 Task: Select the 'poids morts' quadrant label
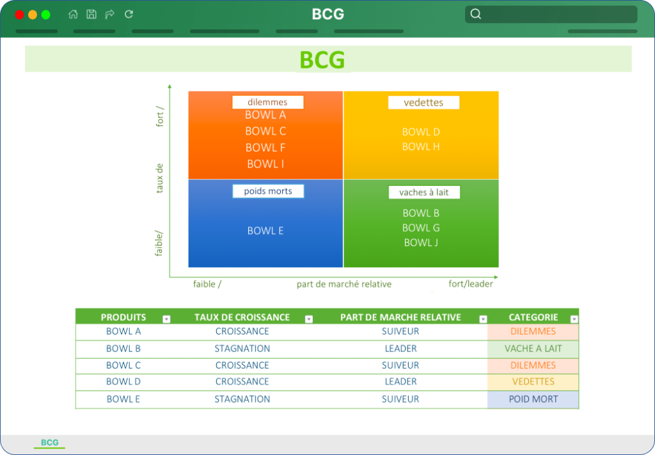(268, 191)
